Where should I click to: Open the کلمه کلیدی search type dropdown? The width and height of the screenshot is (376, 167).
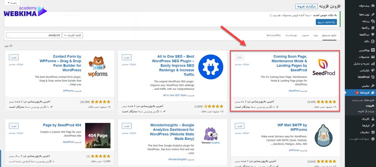73,35
